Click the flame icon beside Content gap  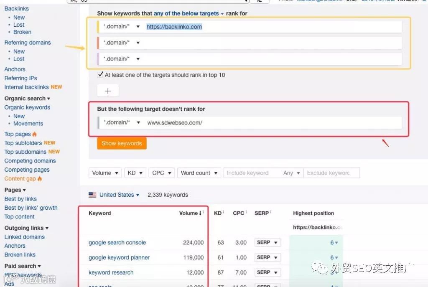40,179
